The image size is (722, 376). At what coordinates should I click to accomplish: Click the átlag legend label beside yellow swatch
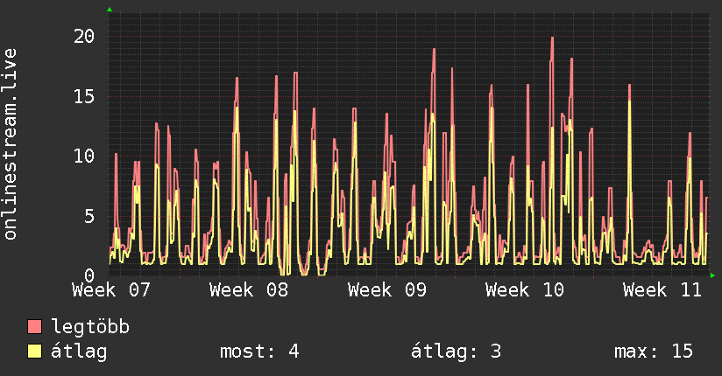pos(79,352)
